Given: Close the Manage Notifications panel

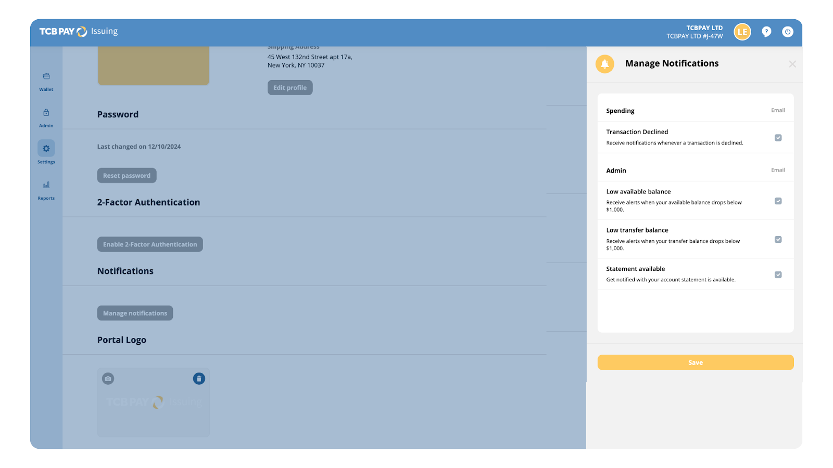Looking at the screenshot, I should 792,64.
